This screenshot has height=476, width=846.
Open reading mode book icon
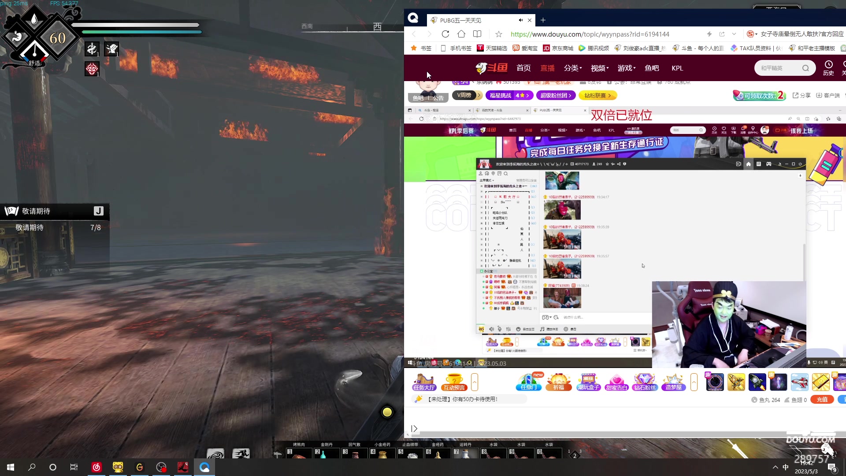coord(477,34)
